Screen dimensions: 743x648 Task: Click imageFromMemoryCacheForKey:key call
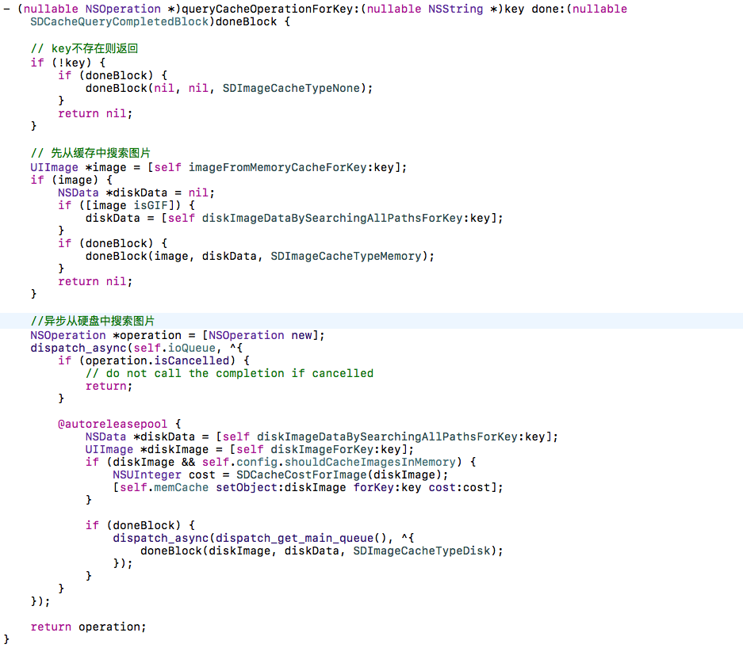291,168
